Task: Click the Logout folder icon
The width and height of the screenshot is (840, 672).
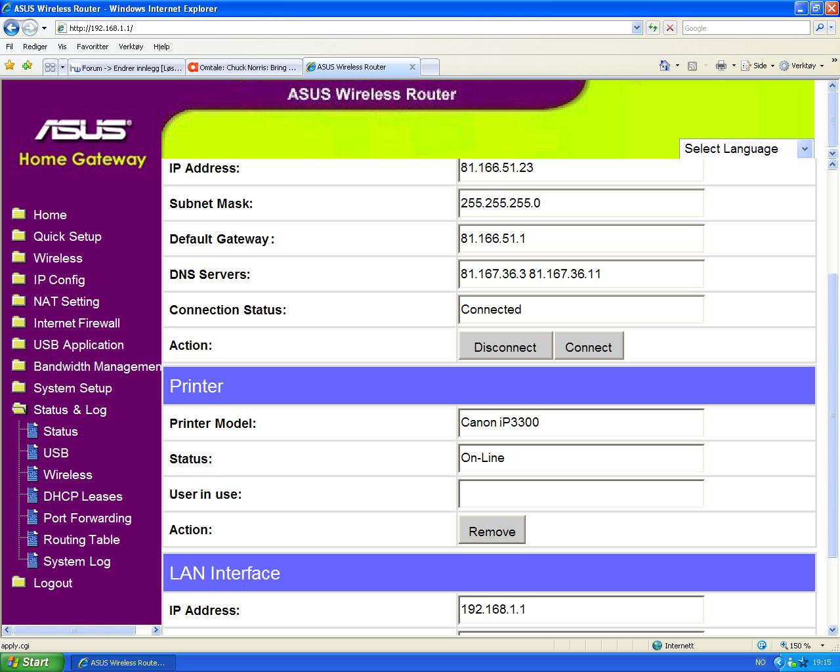Action: [x=19, y=582]
